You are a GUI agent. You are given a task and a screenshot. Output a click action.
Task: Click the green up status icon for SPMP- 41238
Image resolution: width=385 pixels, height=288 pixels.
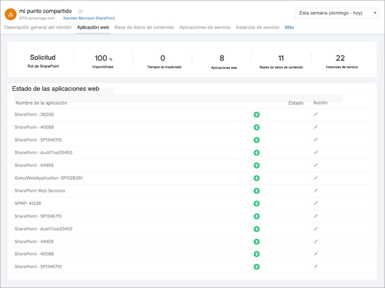click(x=257, y=204)
